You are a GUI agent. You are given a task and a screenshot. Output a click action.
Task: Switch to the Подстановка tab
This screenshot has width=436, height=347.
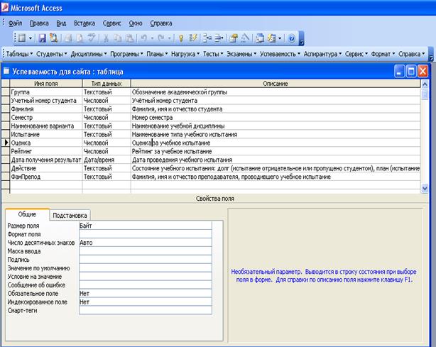click(x=71, y=215)
